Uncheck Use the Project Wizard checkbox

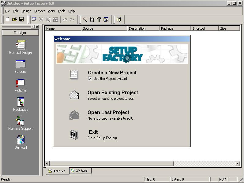[90, 78]
